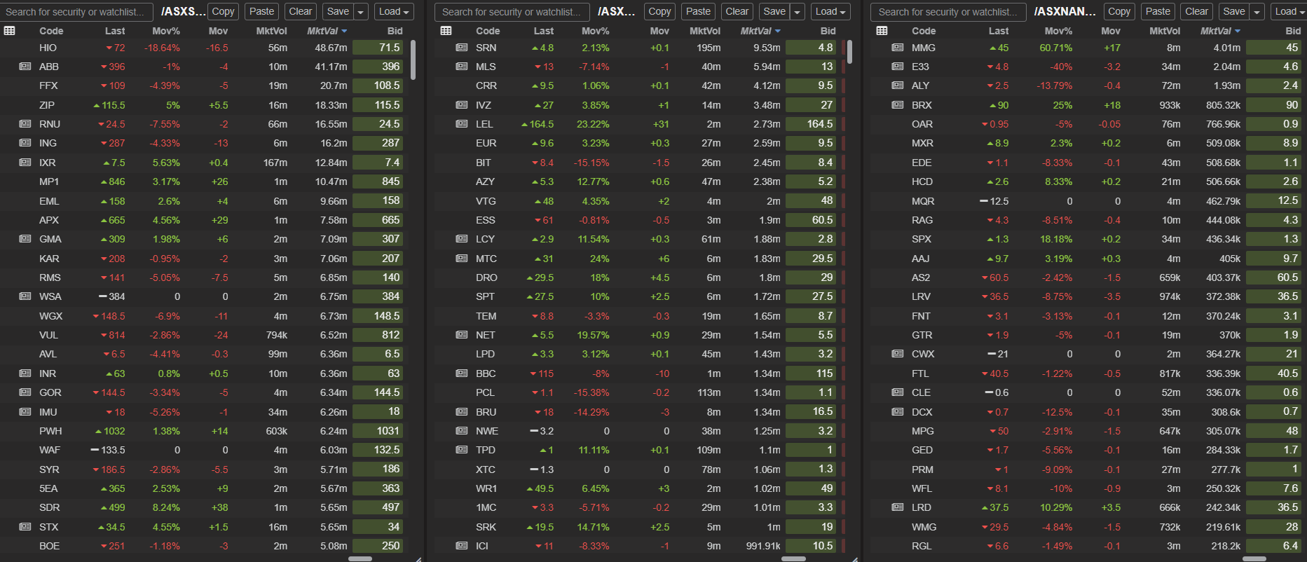
Task: Open news icon beside E33 row
Action: click(x=898, y=67)
